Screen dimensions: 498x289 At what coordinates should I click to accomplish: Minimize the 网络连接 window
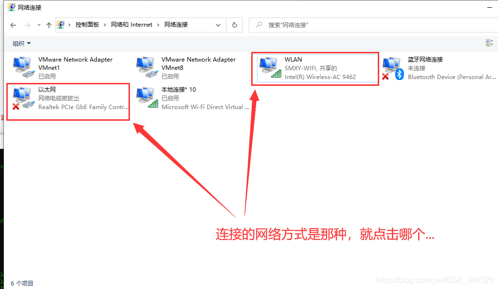489,7
